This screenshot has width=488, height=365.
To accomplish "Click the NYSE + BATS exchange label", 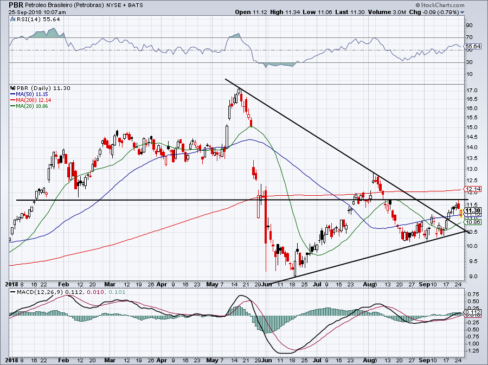I will (x=125, y=5).
